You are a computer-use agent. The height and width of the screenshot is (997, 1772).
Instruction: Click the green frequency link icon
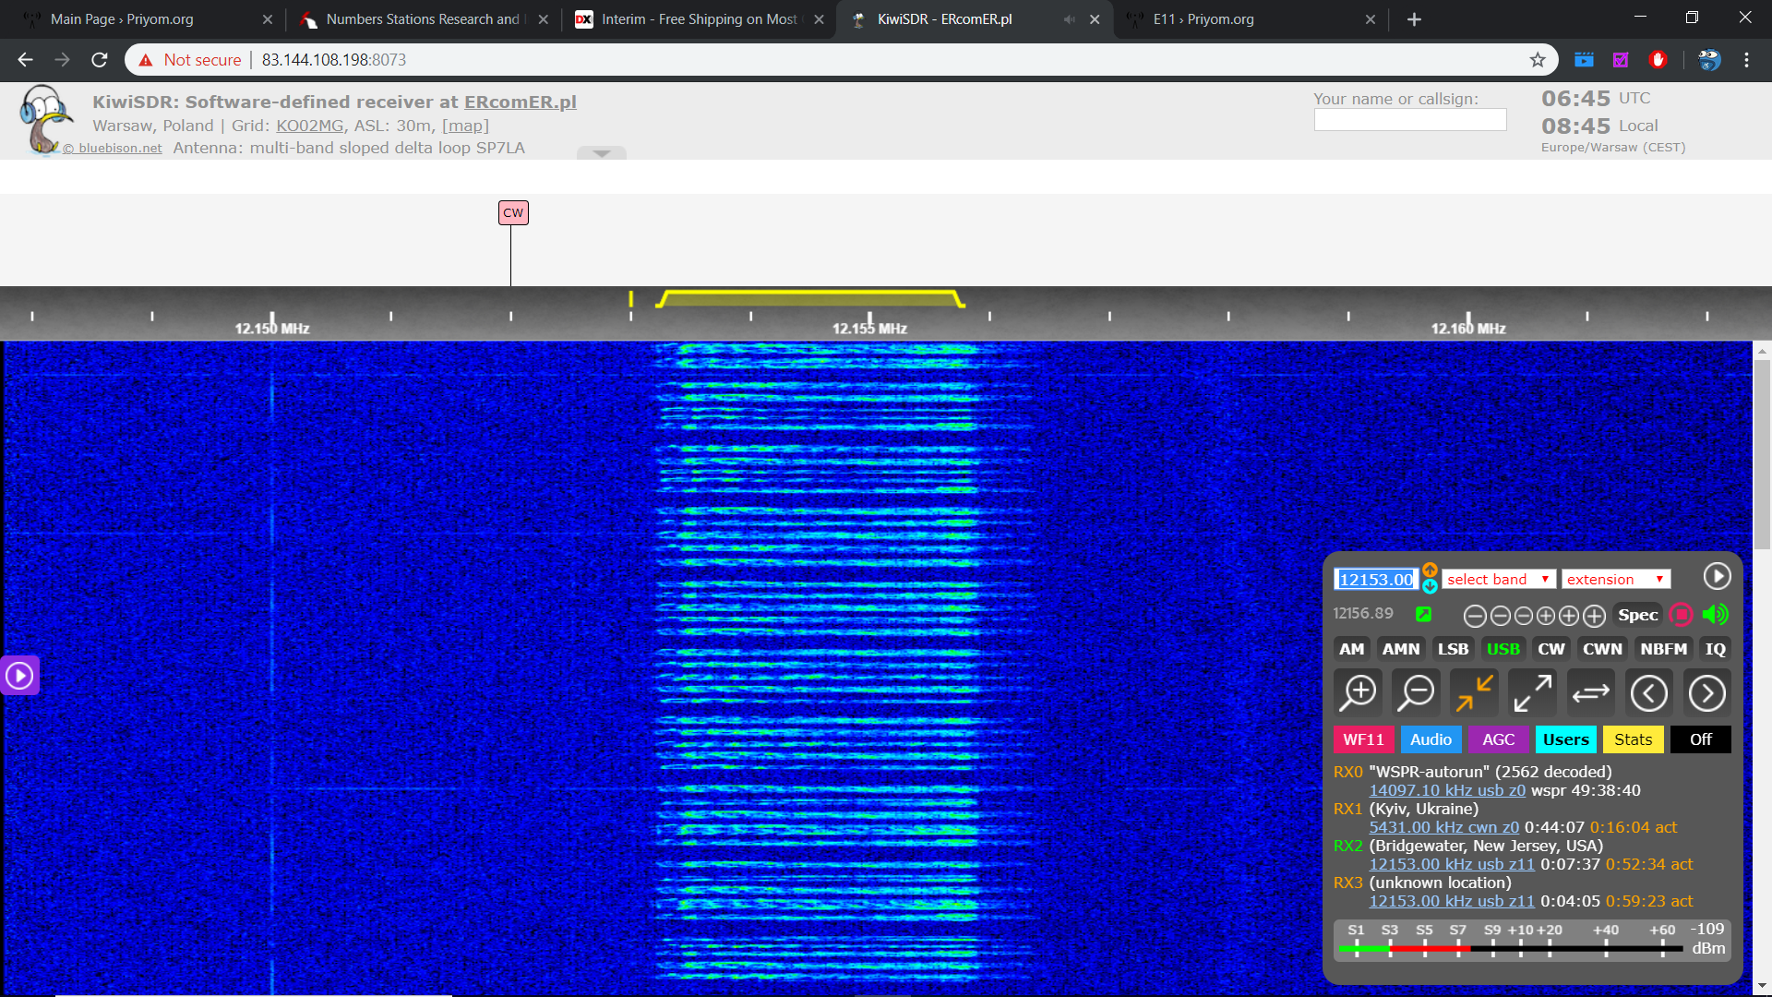point(1423,615)
